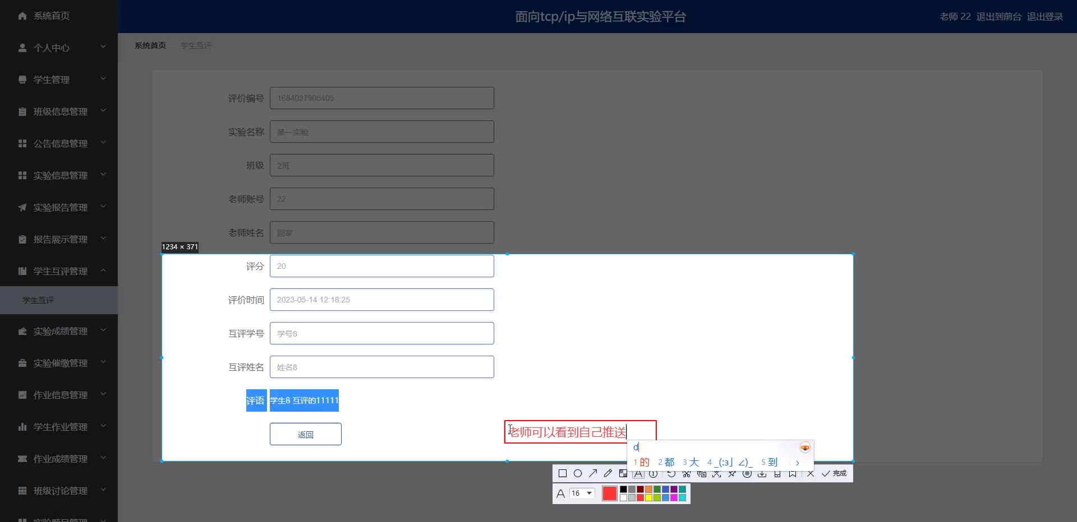Screen dimensions: 1077x522
Task: Click the input method logo icon
Action: (805, 447)
